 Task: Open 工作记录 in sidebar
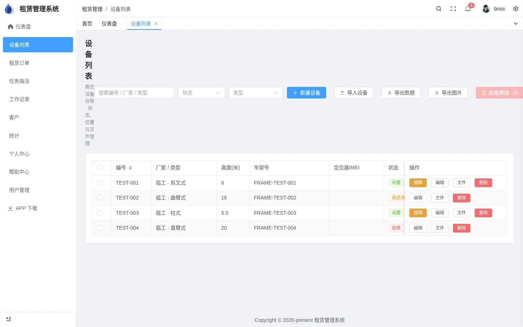38,99
